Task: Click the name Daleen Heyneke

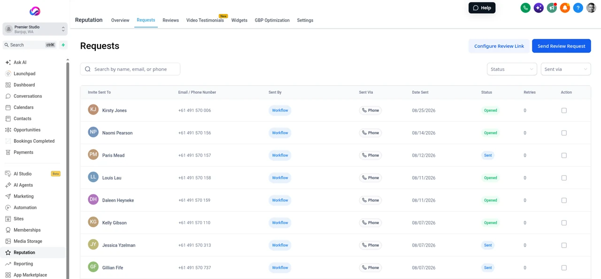Action: [118, 200]
